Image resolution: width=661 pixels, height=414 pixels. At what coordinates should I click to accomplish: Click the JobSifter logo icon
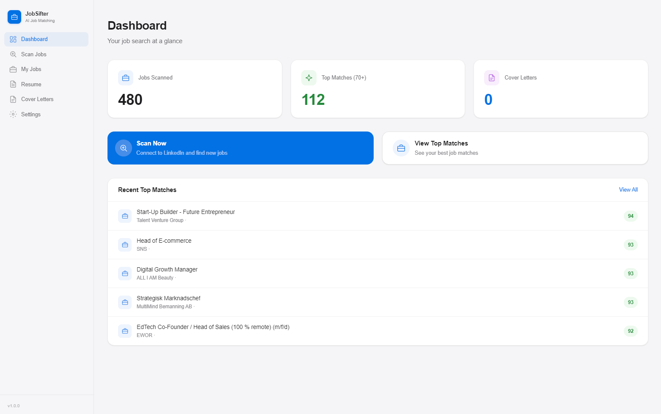[x=14, y=16]
